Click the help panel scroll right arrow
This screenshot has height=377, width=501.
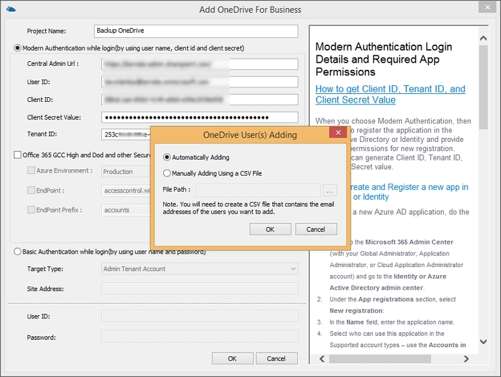(x=466, y=359)
